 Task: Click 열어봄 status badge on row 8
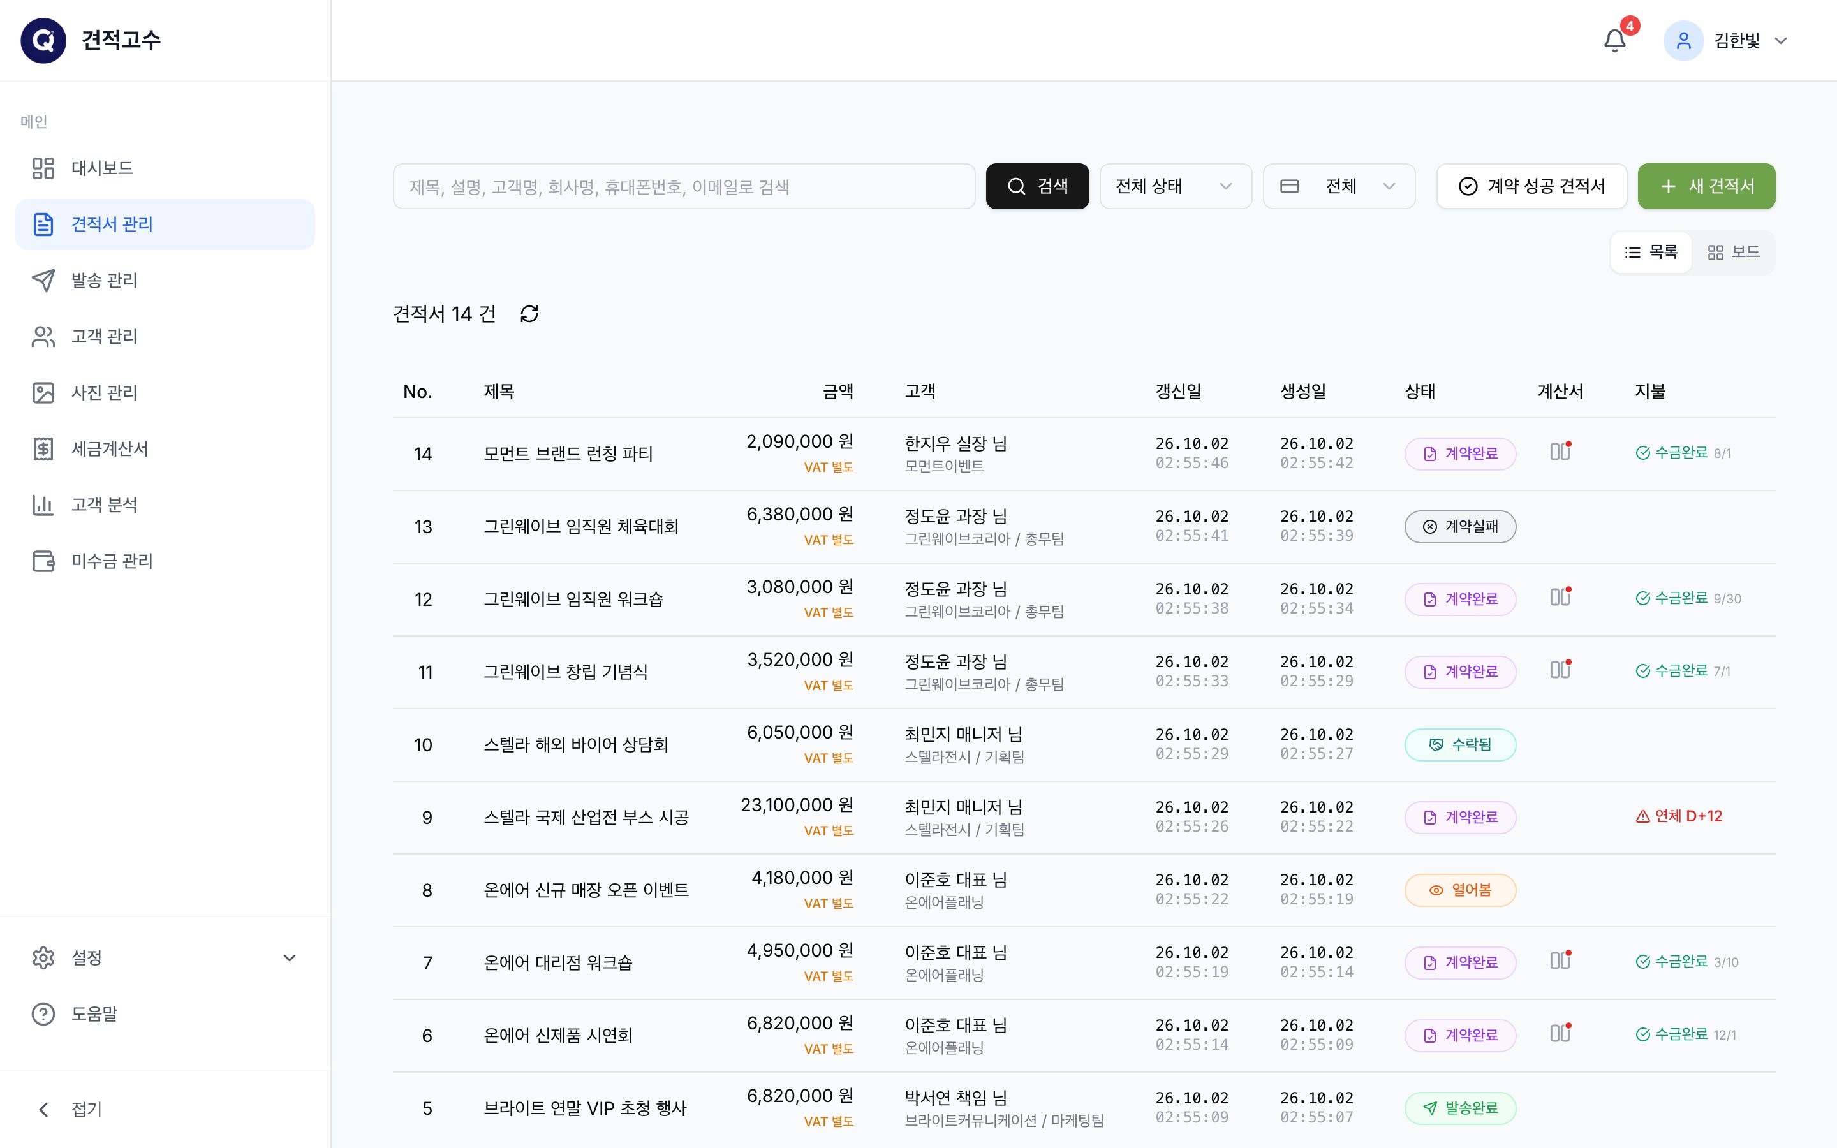1460,890
